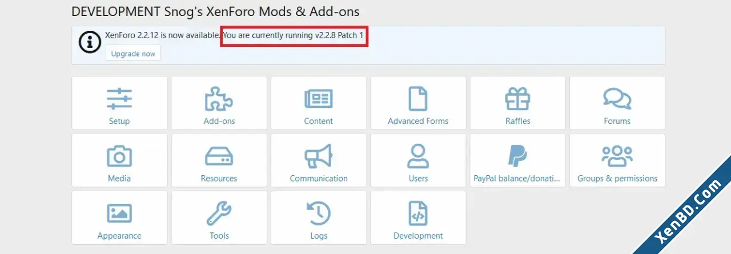The image size is (731, 254).
Task: Click 'You are currently running v2.2.8 Patch 1'
Action: (294, 35)
